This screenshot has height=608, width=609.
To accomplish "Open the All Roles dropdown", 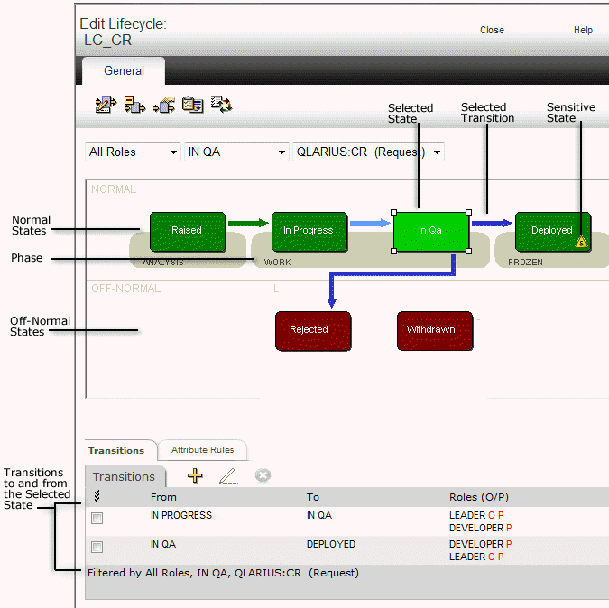I will point(133,152).
